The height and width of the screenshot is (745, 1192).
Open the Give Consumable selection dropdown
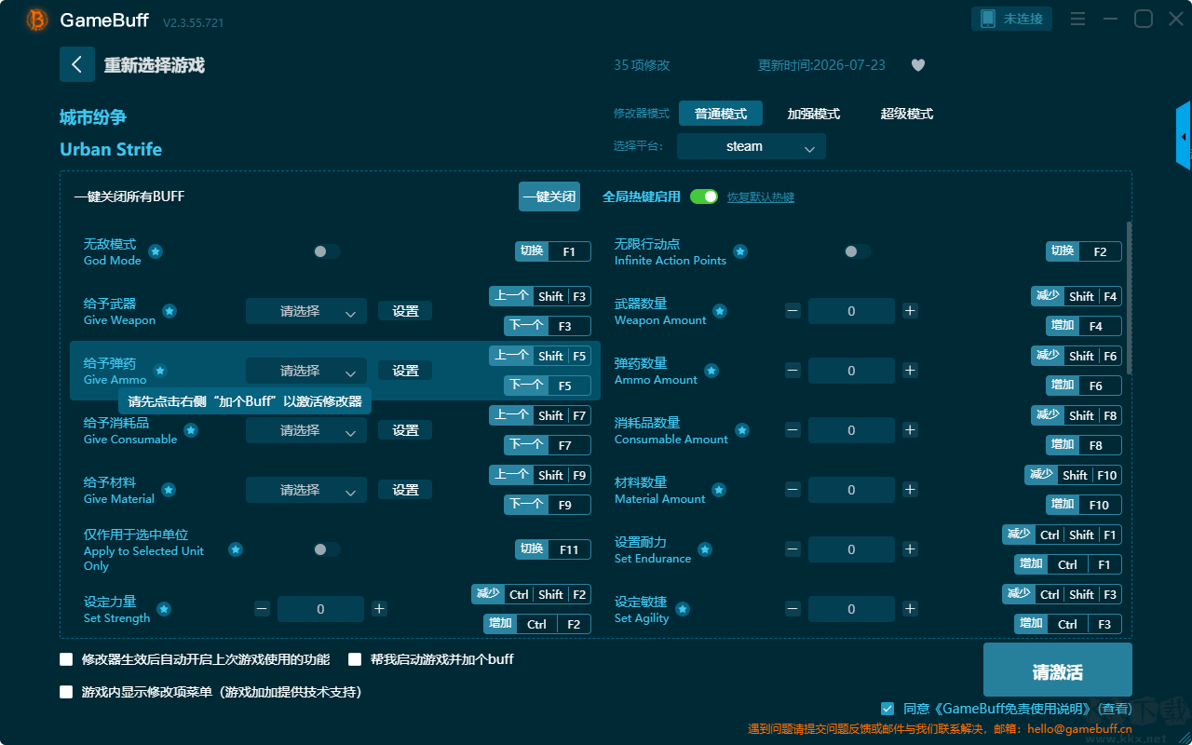(306, 430)
